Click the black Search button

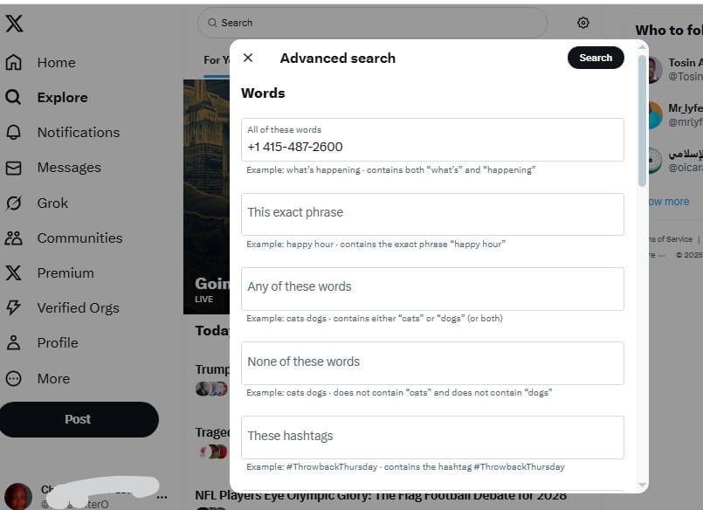[x=596, y=58]
